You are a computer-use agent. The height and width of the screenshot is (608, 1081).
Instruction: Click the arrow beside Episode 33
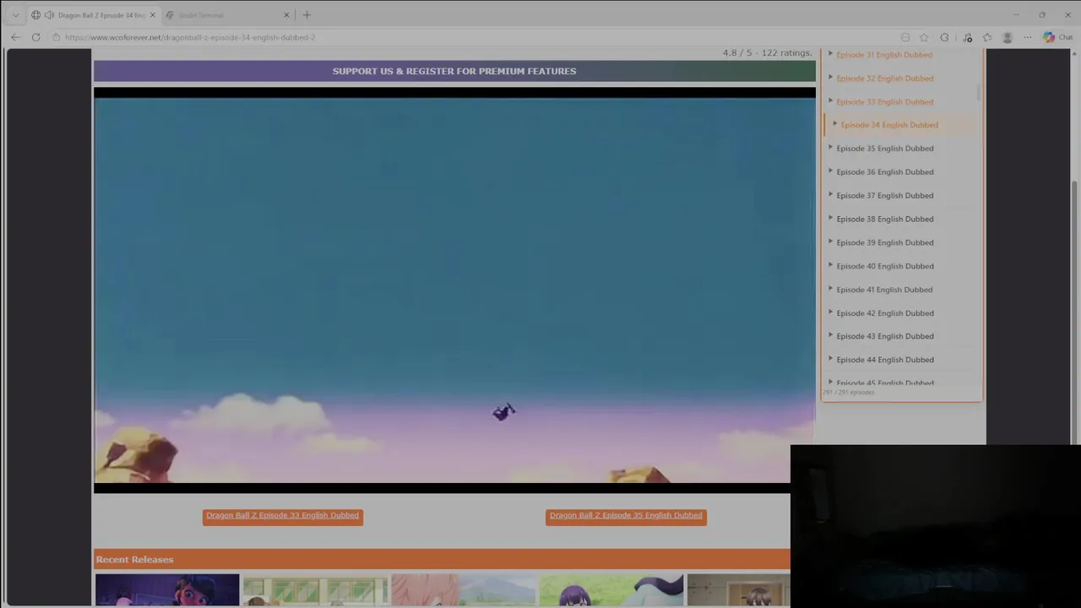point(830,100)
